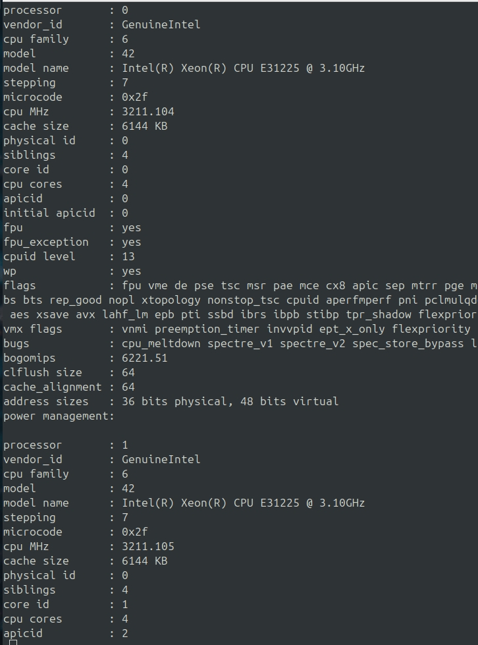Click the 'power management:' line
The image size is (478, 645).
click(59, 416)
